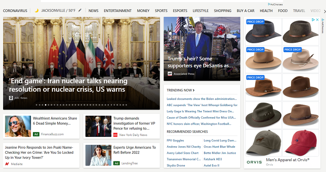Select the fourth active carousel dot

point(46,105)
